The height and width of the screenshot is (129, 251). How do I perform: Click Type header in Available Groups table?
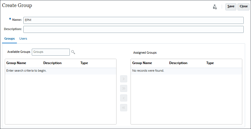click(84, 63)
